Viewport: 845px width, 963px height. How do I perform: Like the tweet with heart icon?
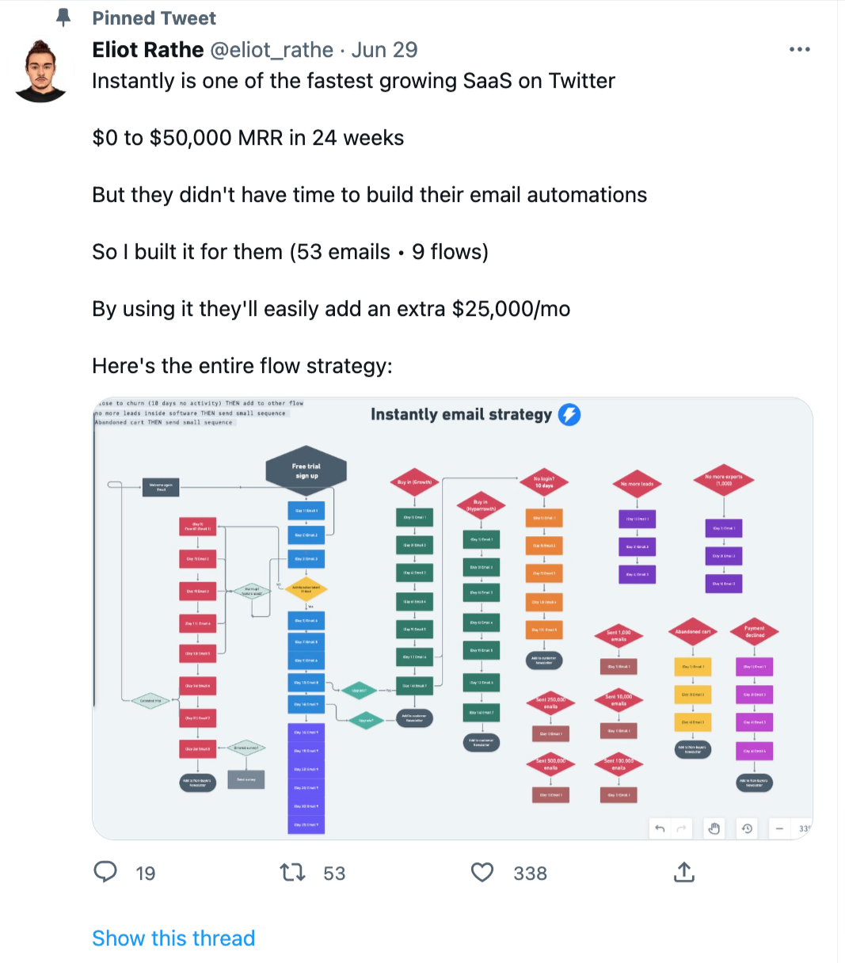tap(482, 873)
